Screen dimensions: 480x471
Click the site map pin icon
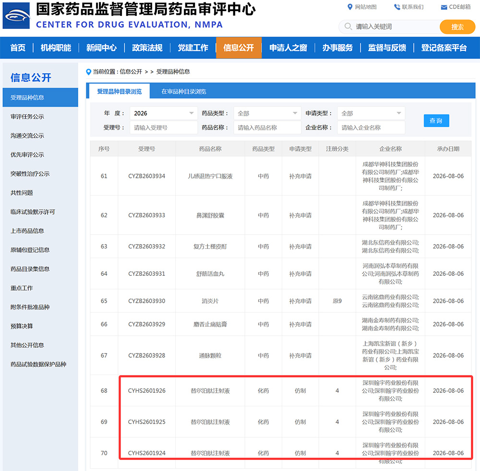pyautogui.click(x=350, y=7)
